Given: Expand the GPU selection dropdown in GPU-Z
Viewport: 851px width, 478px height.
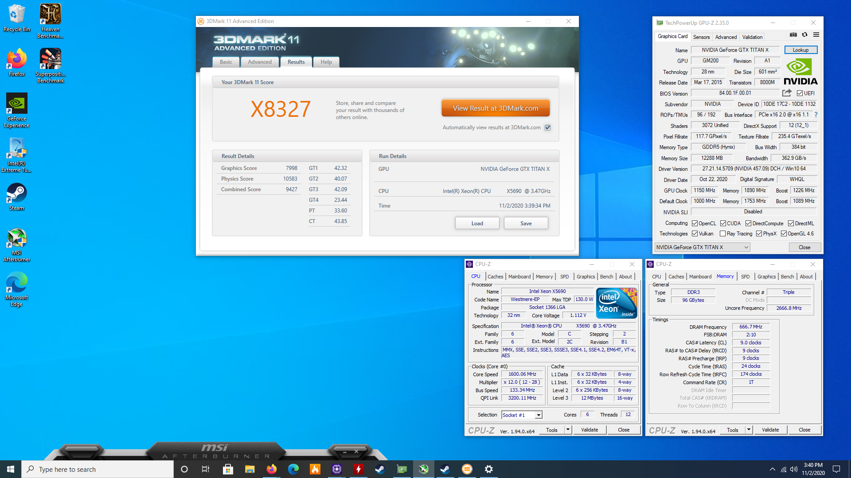Looking at the screenshot, I should (703, 247).
